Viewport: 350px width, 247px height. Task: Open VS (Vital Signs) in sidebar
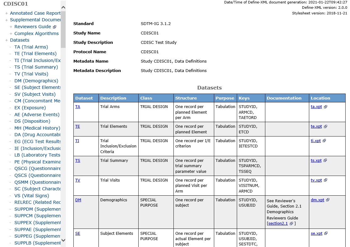tap(32, 196)
